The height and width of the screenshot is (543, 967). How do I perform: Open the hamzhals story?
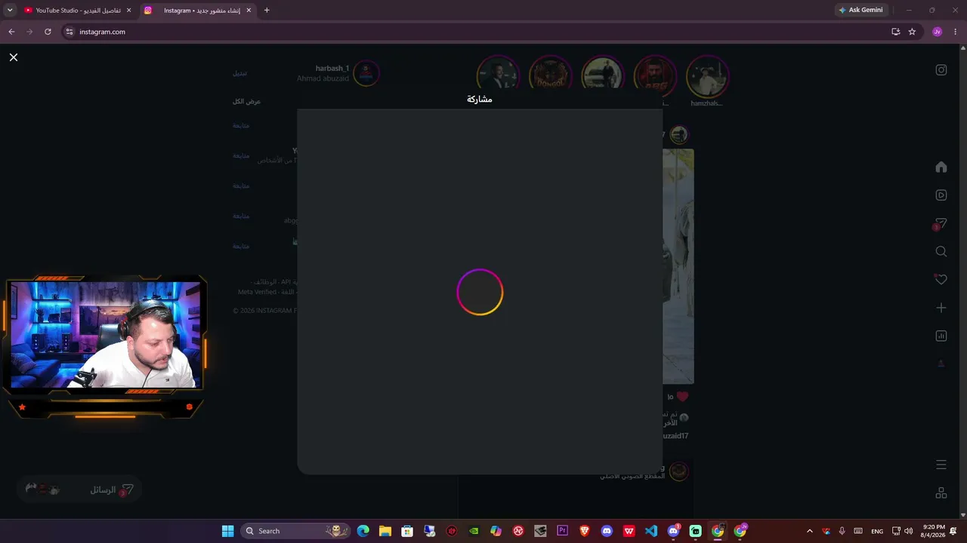pos(707,75)
